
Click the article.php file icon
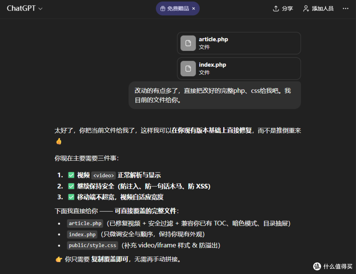pos(188,43)
